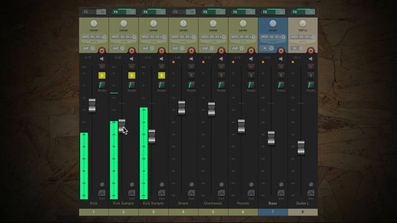Open the Snare track route icon
Viewport: 397px width, 223px height.
(x=192, y=85)
